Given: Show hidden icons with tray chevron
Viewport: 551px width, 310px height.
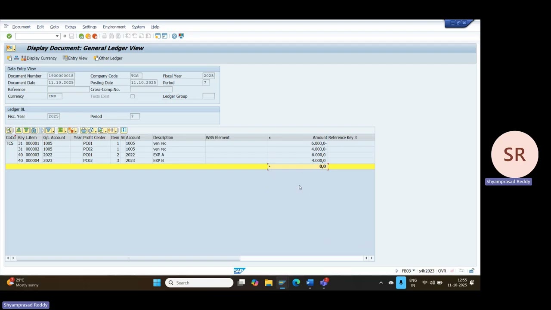Looking at the screenshot, I should coord(381,283).
